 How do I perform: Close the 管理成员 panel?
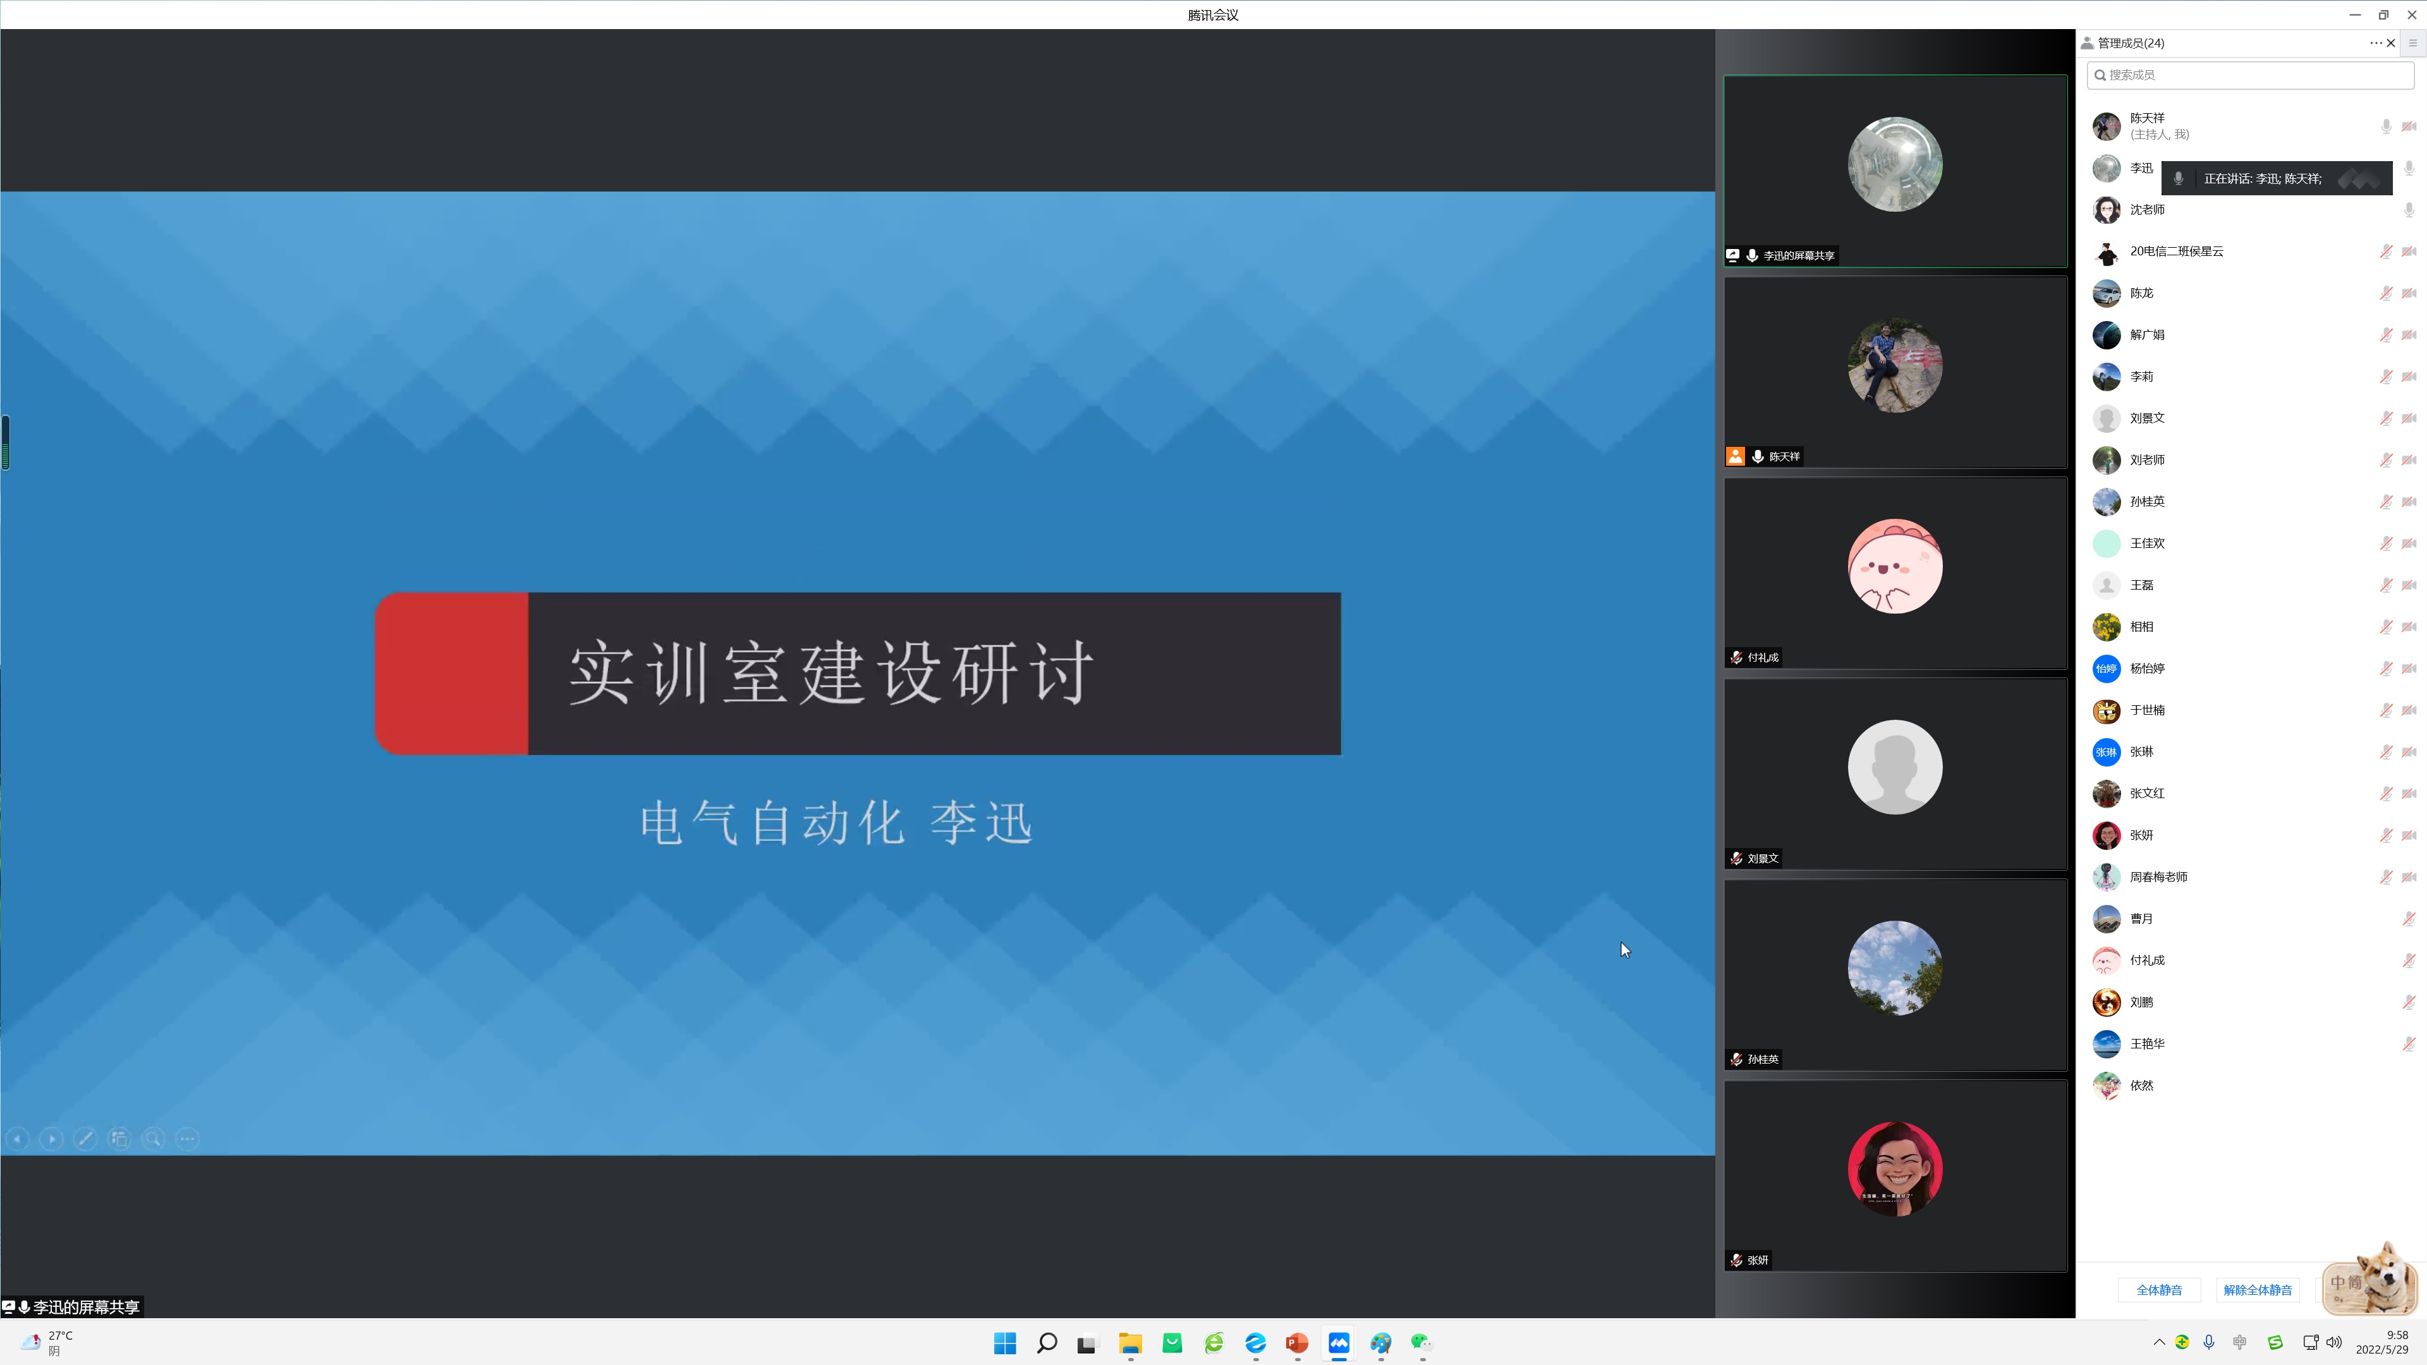click(x=2391, y=44)
